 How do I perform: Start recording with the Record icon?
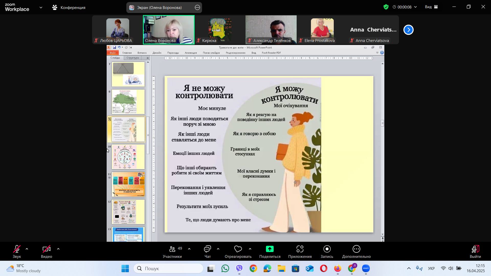pos(327,249)
